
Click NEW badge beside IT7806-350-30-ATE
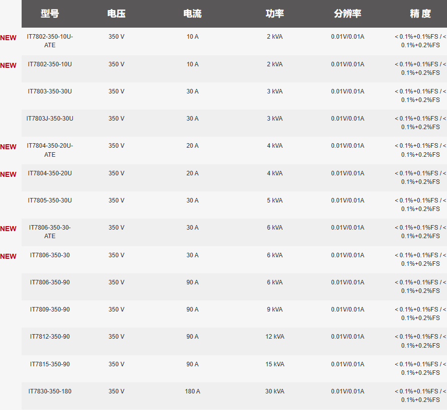tap(8, 229)
